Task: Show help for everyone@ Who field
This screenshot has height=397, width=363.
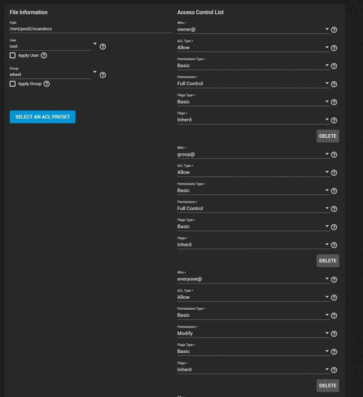Action: (x=334, y=280)
